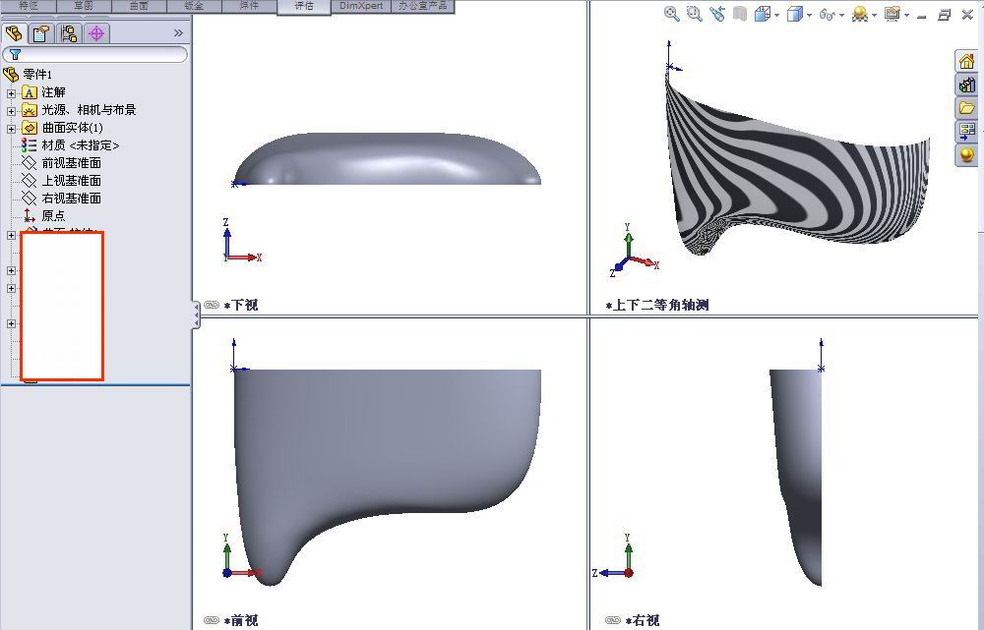The image size is (984, 630).
Task: Open the FeatureManager design tree tab
Action: pyautogui.click(x=14, y=33)
